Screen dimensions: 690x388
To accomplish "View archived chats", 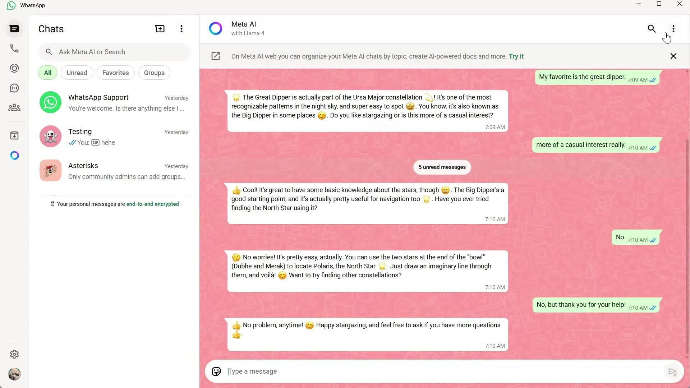I will click(x=14, y=135).
